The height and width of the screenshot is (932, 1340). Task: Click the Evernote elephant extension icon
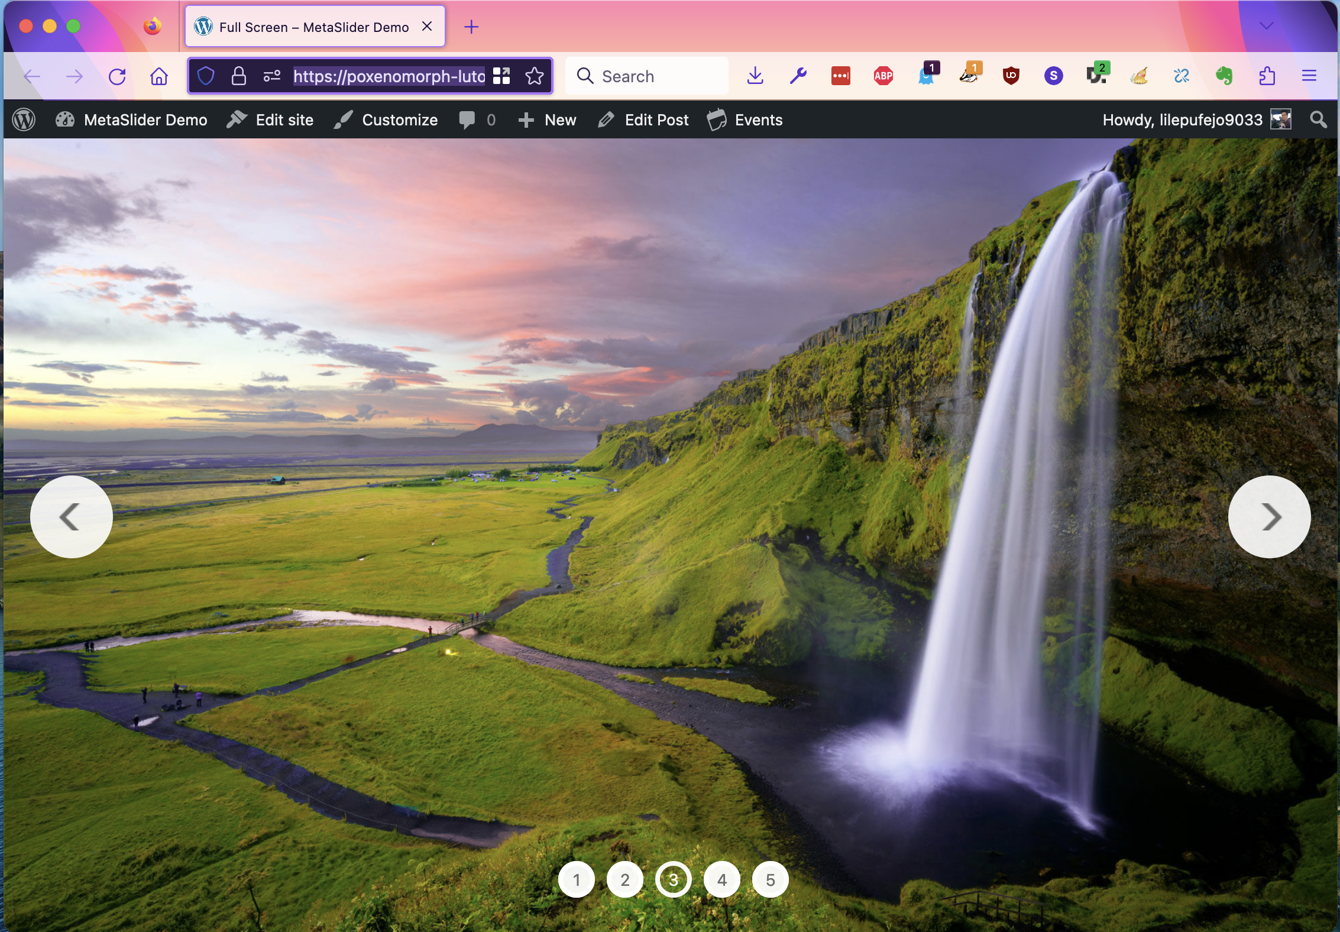1224,76
